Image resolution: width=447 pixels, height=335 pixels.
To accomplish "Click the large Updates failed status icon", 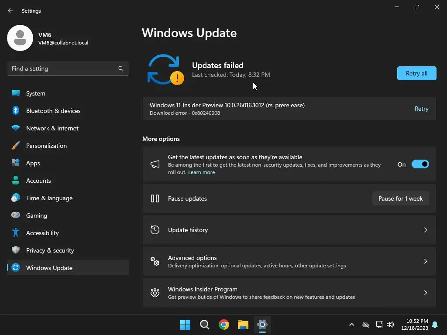I will pos(165,70).
